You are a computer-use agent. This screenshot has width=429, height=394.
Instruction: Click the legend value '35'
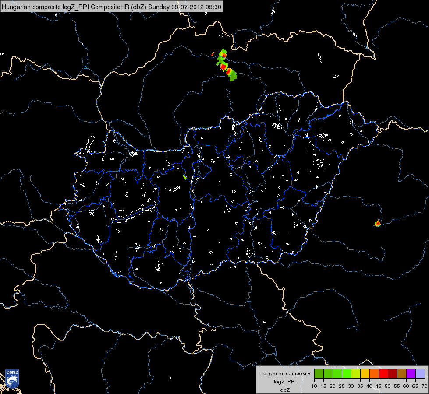coord(360,386)
